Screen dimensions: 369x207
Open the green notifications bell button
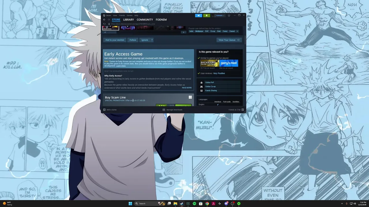(207, 16)
